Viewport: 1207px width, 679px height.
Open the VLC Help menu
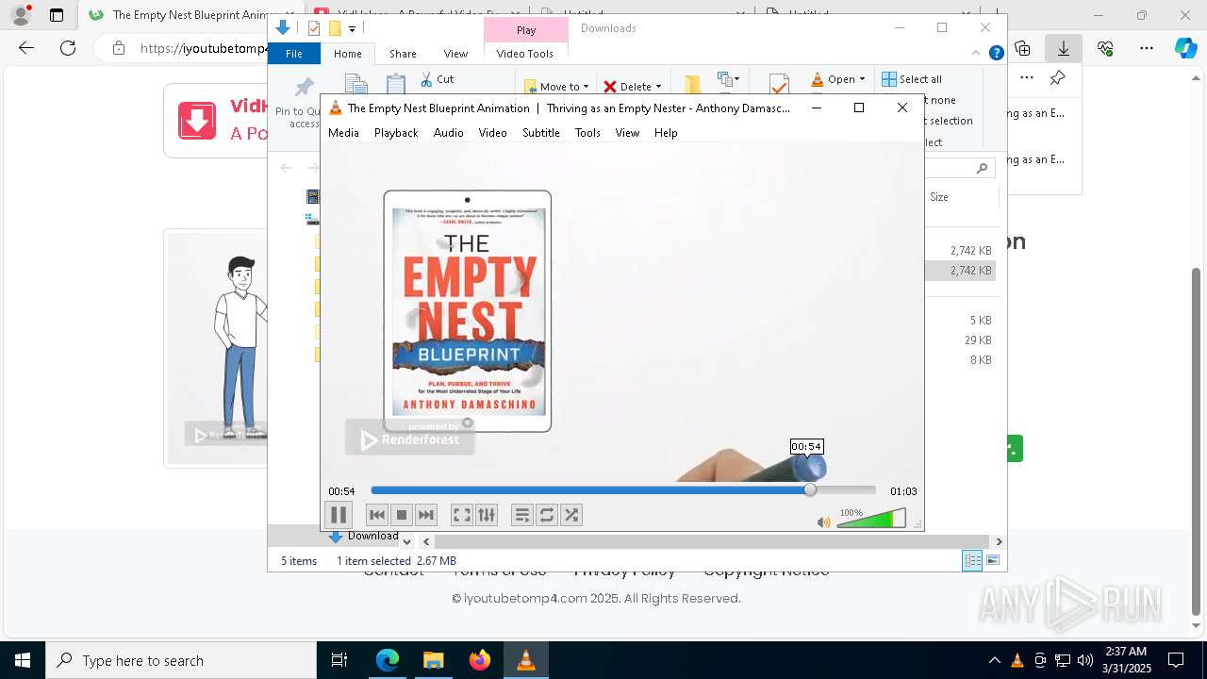click(666, 133)
